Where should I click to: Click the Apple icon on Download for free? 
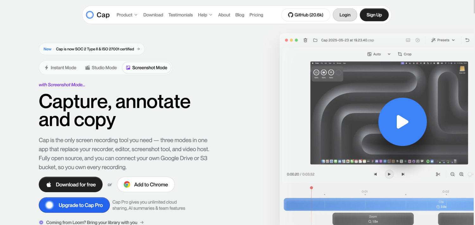[49, 185]
